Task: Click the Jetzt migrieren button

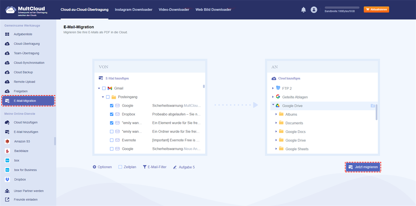Action: pos(363,167)
